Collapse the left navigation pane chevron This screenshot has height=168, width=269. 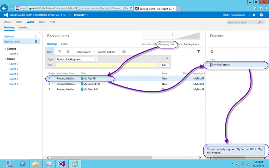click(40, 32)
